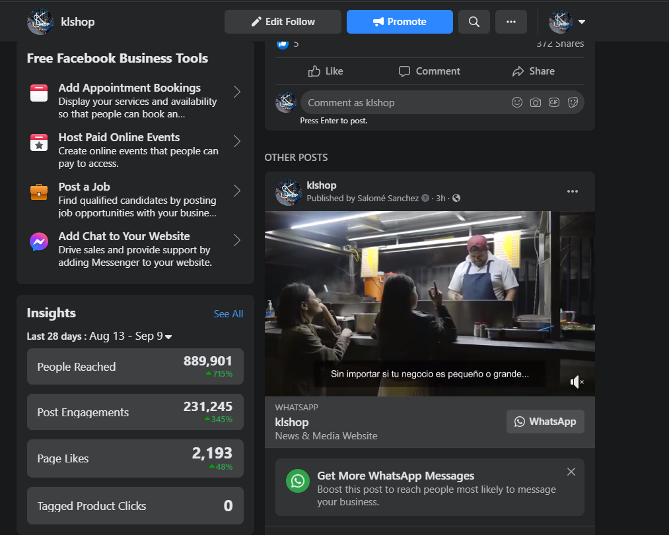Play the taco stand video post
This screenshot has width=669, height=535.
(430, 303)
